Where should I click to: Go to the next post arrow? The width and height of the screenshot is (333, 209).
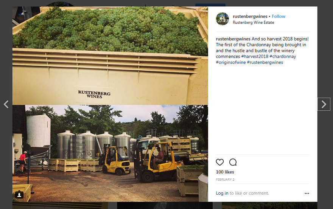click(324, 104)
